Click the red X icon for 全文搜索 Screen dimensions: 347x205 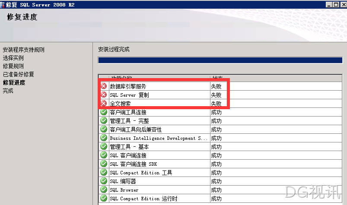[x=104, y=103]
